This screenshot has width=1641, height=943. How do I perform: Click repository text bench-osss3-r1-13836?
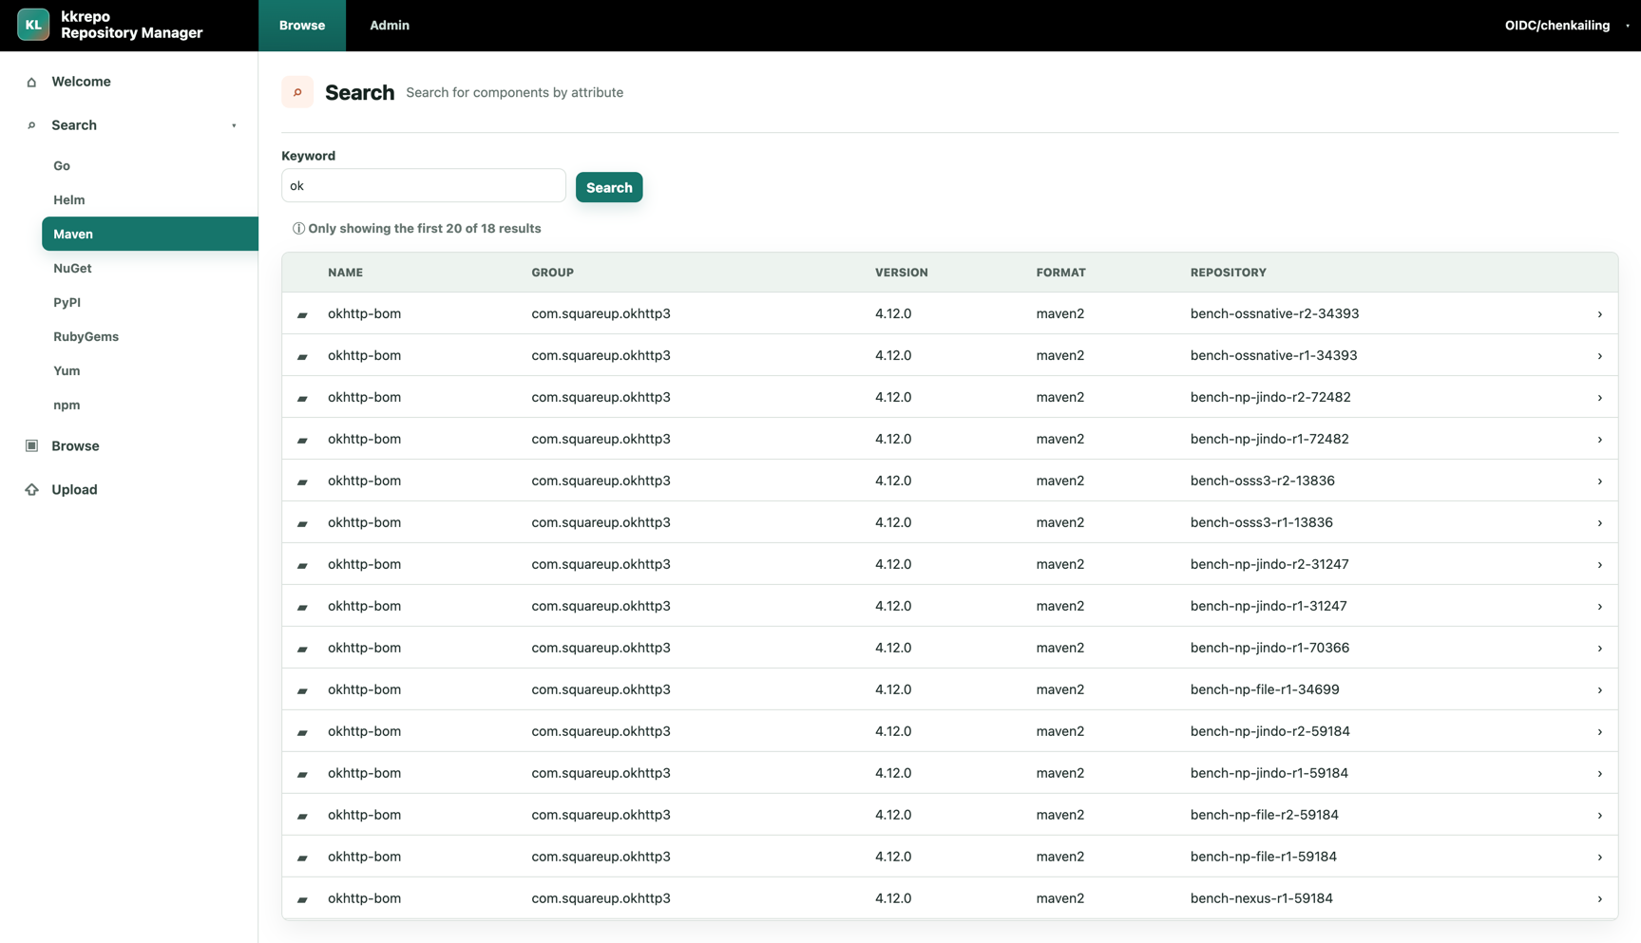(x=1261, y=522)
